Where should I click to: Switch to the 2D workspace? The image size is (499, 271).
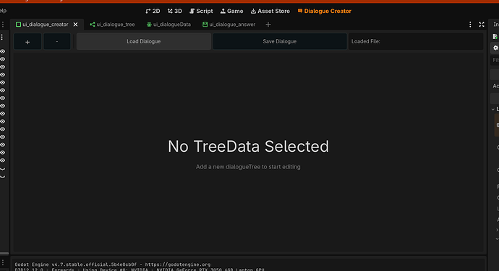click(x=153, y=11)
